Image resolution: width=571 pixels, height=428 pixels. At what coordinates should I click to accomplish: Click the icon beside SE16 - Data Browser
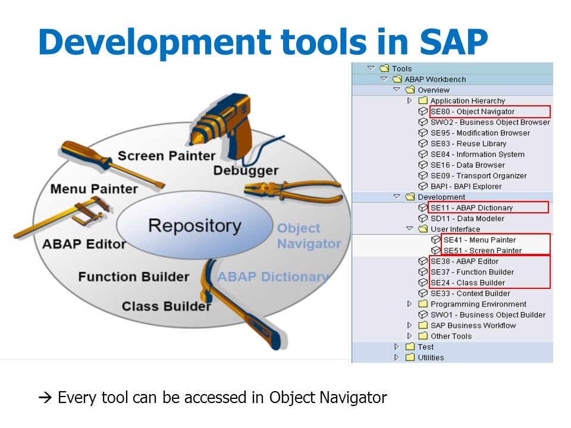pyautogui.click(x=423, y=165)
